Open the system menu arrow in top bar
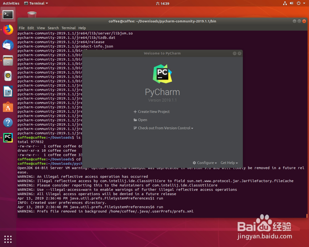Viewport: 309px width, 247px height. (304, 3)
